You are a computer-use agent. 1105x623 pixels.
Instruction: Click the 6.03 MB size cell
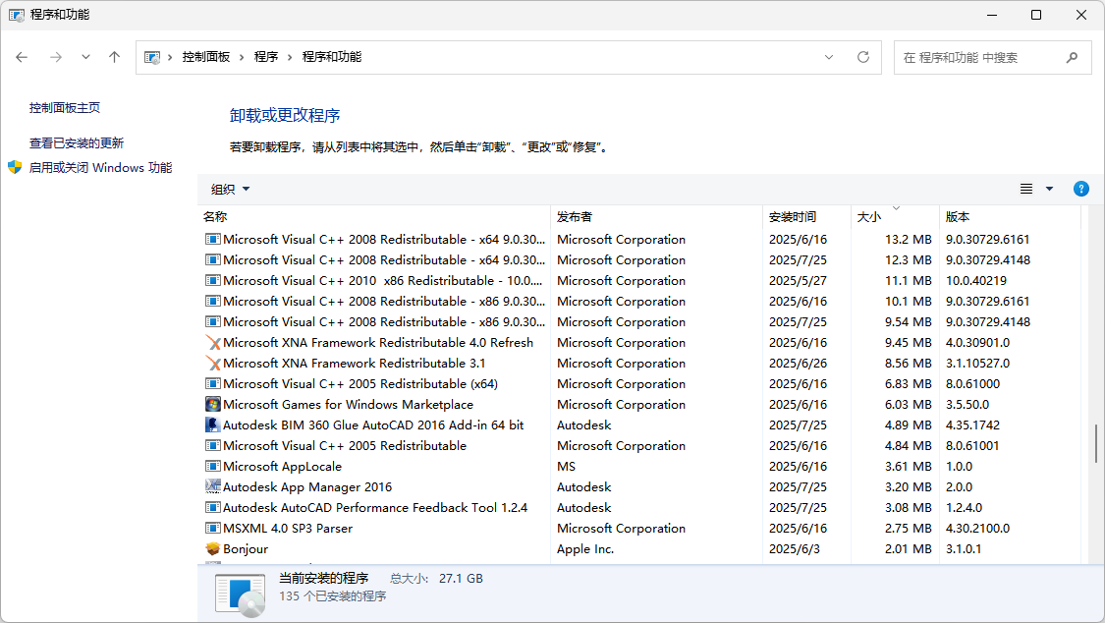point(909,405)
